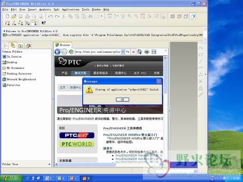Switch to the Favorites navigator tab
This screenshot has width=243, height=182.
(x=20, y=46)
